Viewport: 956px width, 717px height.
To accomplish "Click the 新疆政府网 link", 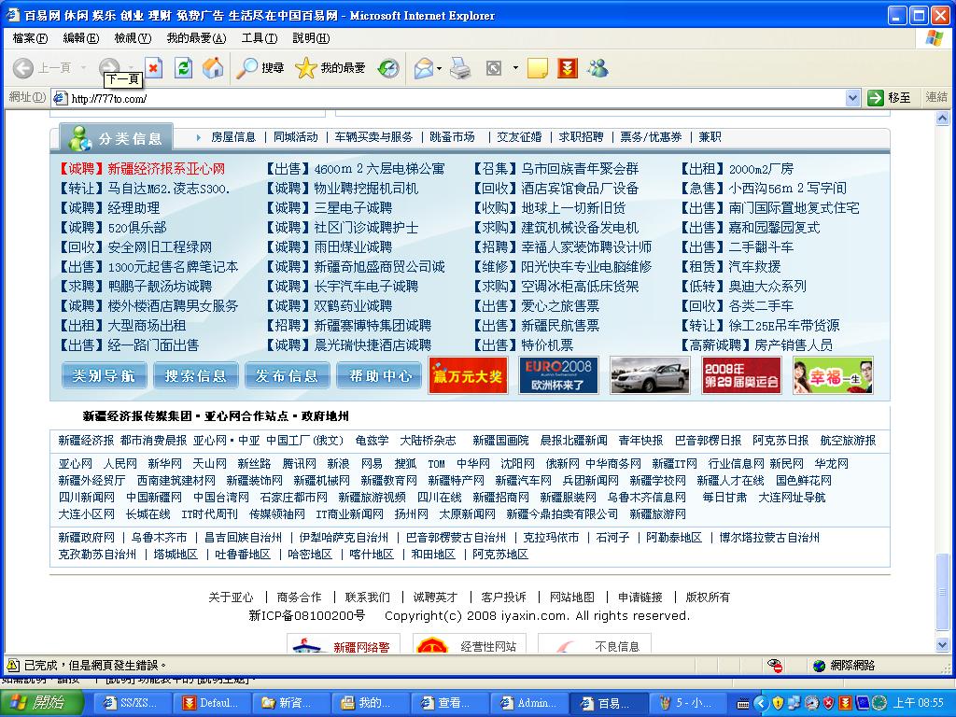I will click(87, 538).
